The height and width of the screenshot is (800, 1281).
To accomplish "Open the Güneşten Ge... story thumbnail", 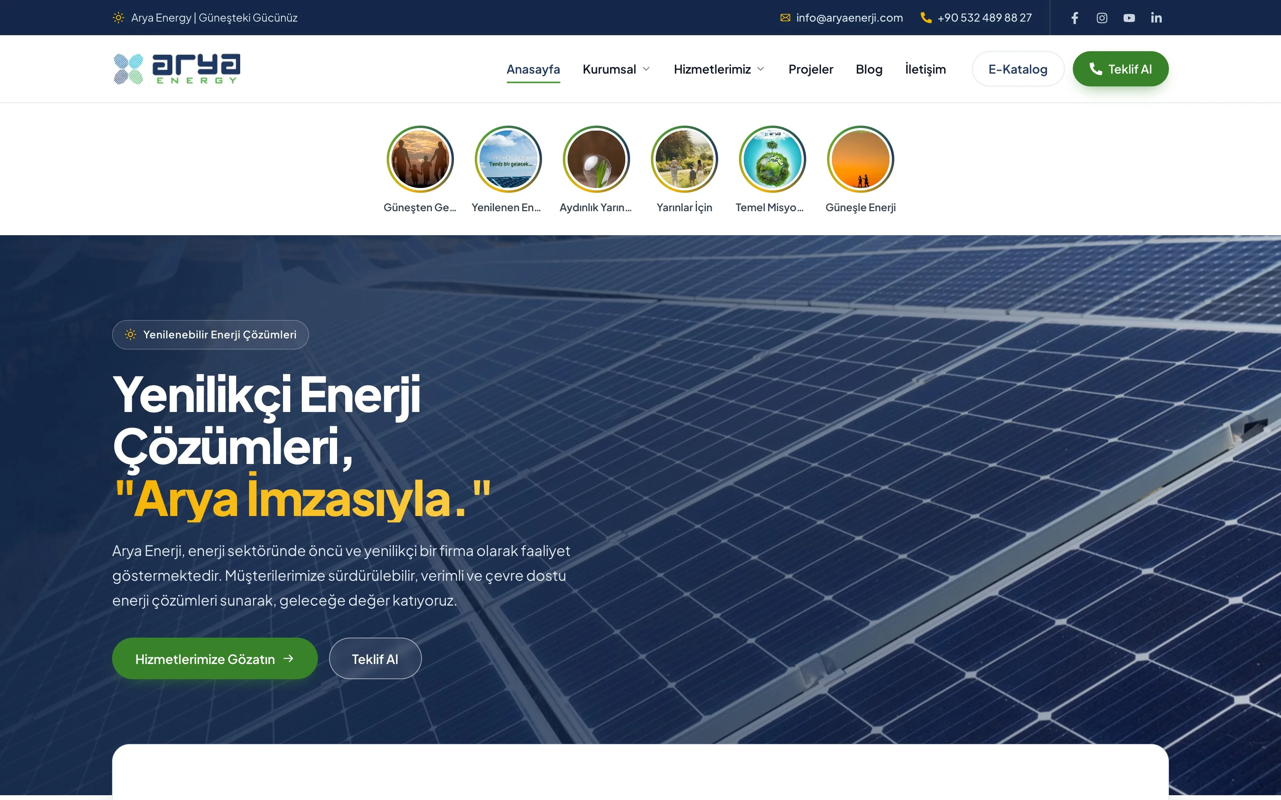I will click(420, 159).
